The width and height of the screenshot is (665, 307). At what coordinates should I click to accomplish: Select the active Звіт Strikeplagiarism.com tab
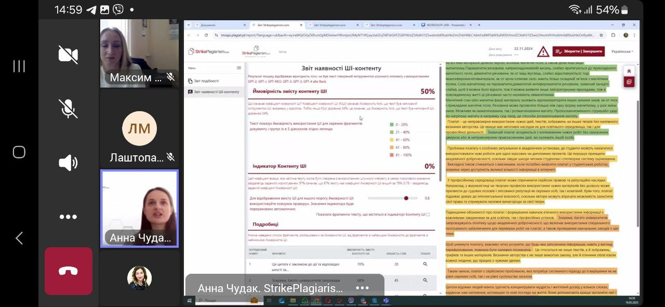tap(277, 25)
